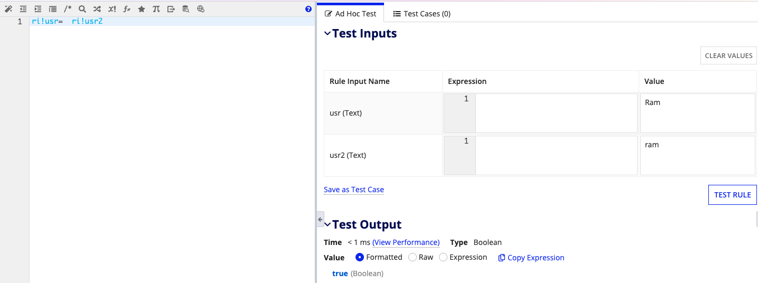Open help via blue question mark icon
The image size is (758, 283).
click(x=308, y=9)
